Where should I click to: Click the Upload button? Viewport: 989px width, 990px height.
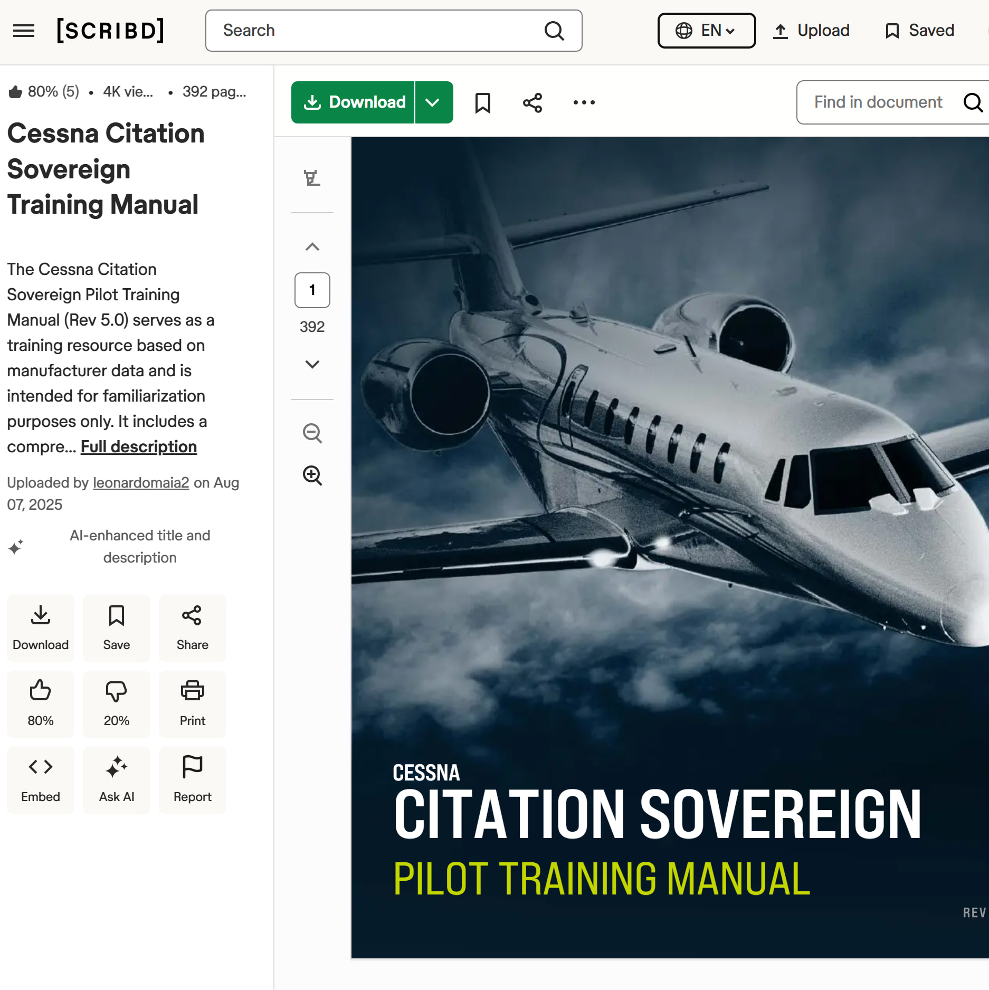[x=811, y=31]
